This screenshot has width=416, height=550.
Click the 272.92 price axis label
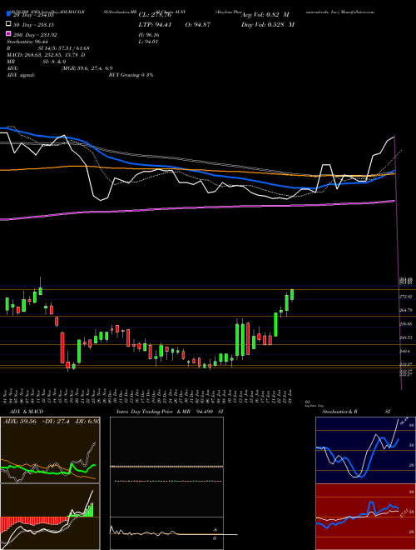405,297
